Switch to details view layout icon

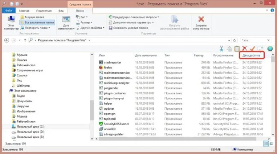[266, 144]
